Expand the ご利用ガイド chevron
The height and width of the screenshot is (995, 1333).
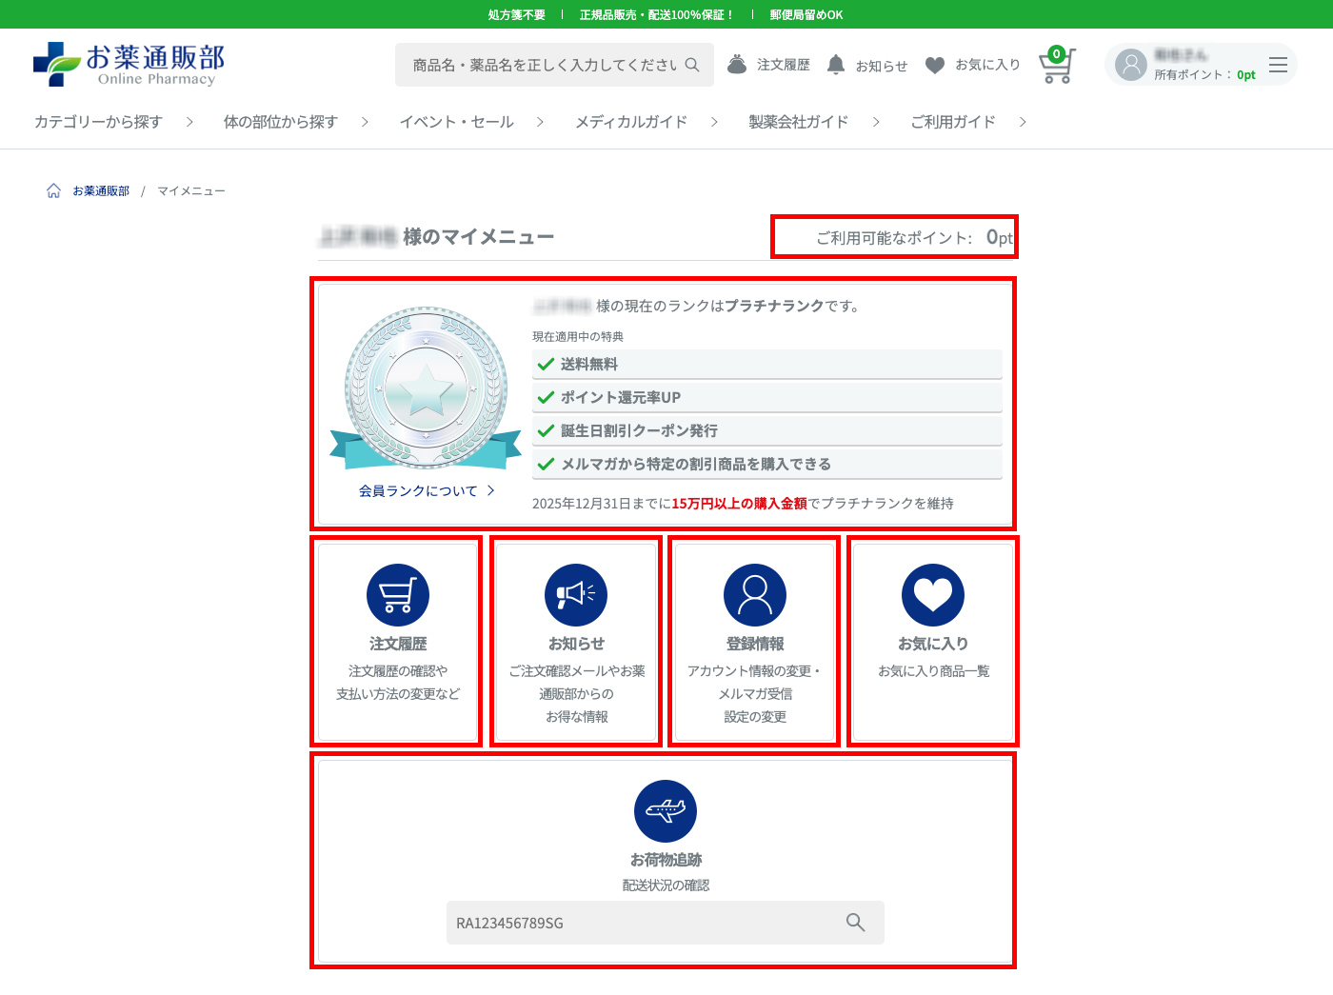(1023, 122)
